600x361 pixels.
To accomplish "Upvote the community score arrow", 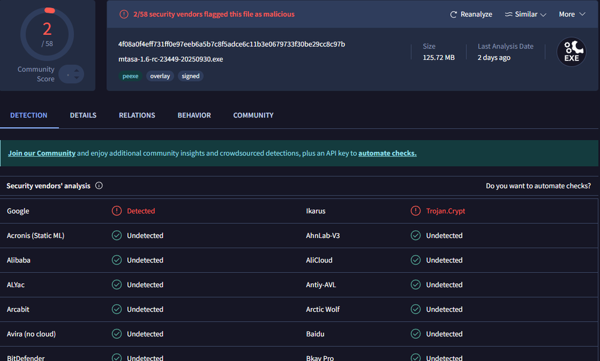I will [77, 70].
